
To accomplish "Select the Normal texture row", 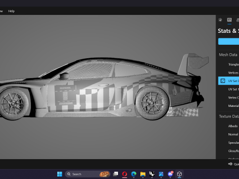I will click(229, 134).
